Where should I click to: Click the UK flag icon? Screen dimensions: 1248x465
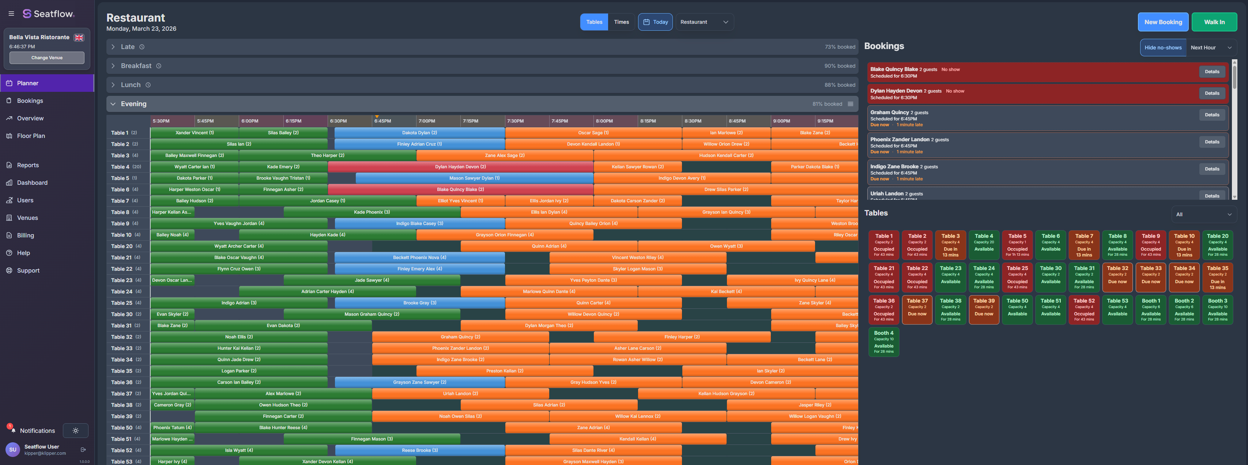pyautogui.click(x=79, y=37)
